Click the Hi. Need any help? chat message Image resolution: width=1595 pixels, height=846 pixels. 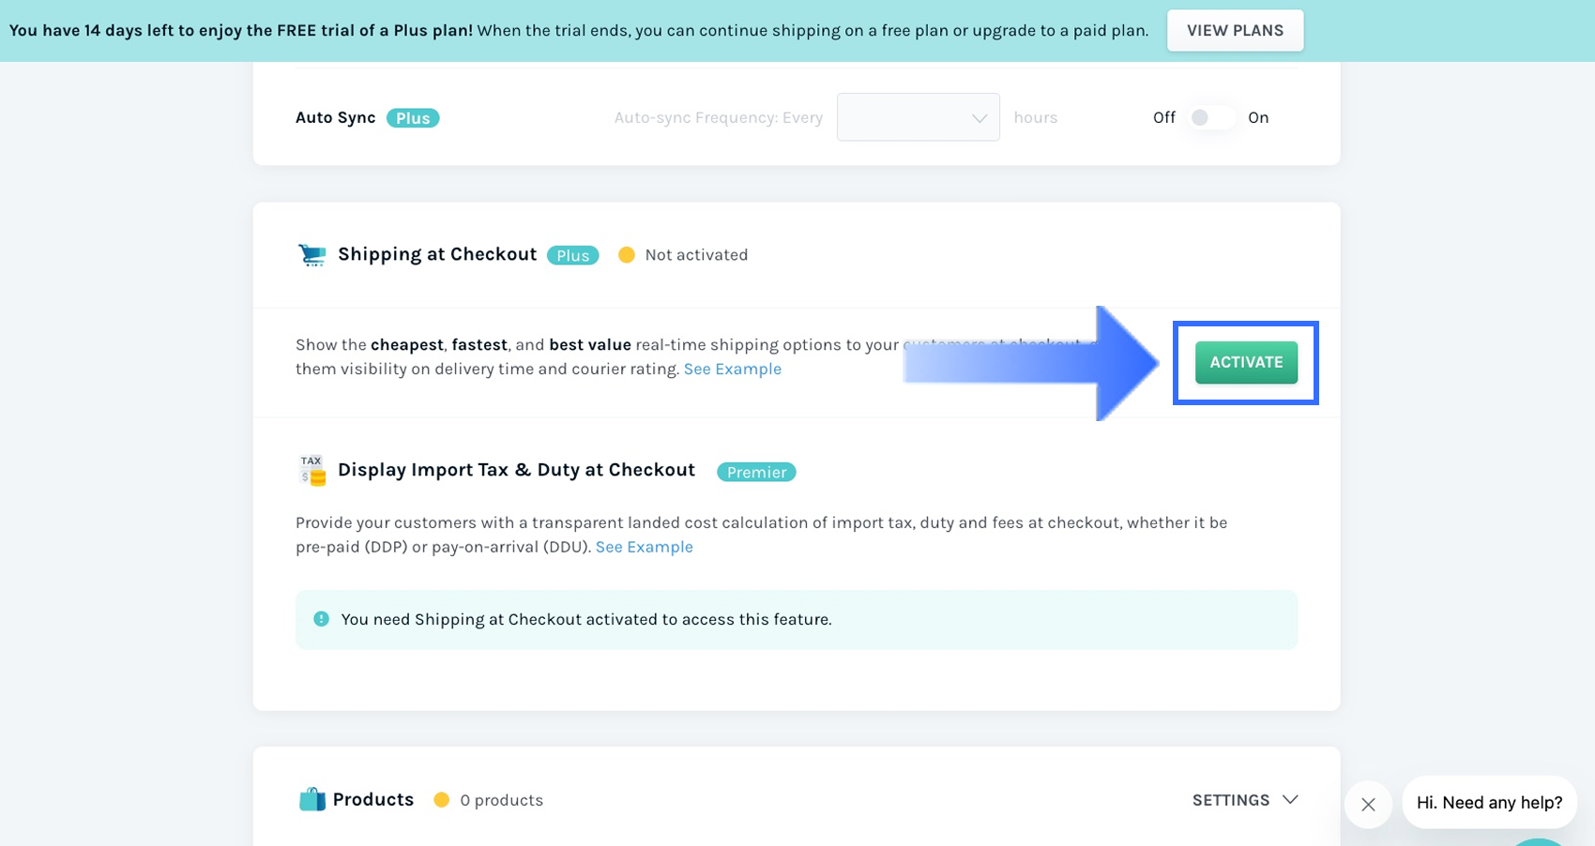1489,803
